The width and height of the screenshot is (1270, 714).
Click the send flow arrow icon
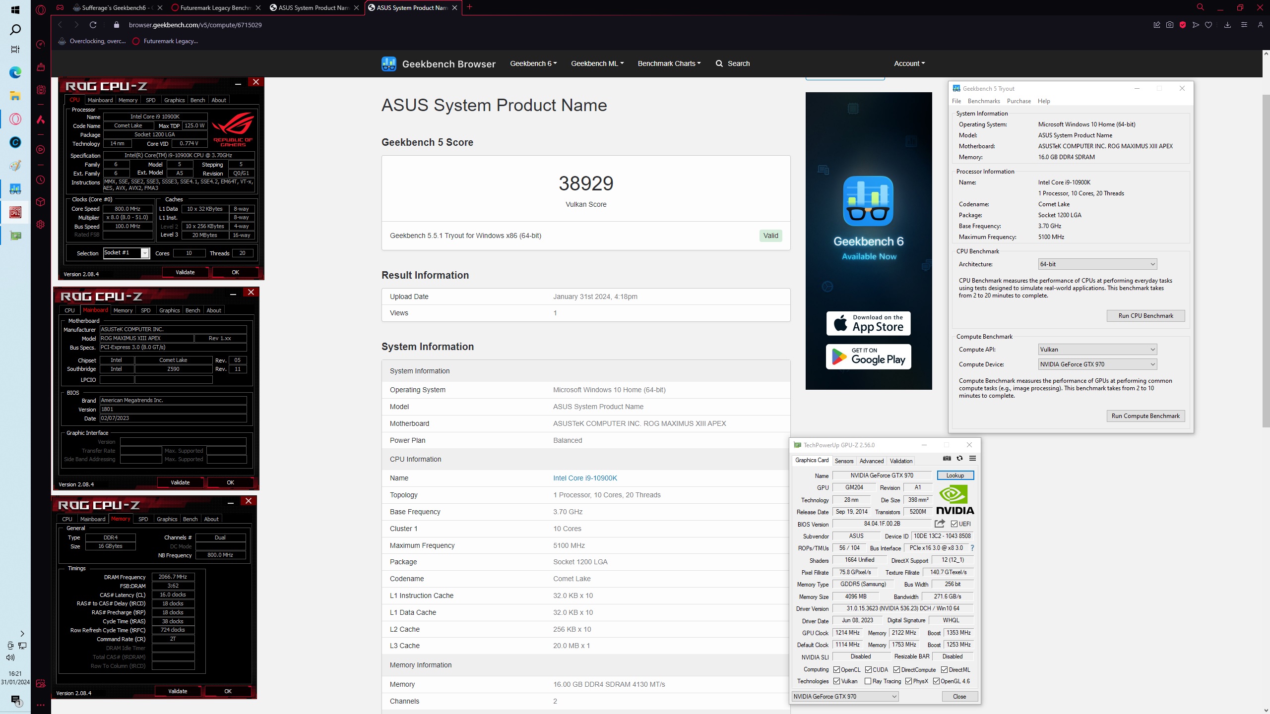click(1196, 25)
